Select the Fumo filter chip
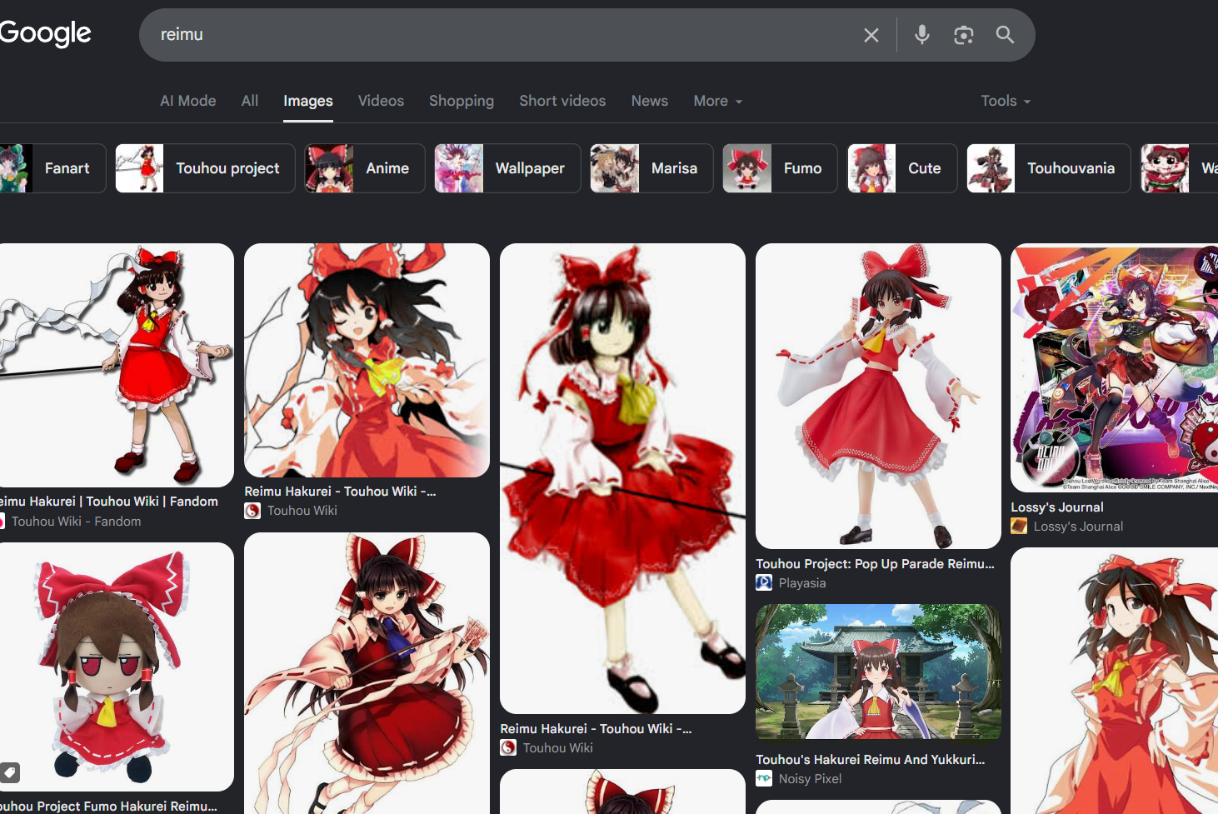Viewport: 1218px width, 814px height. coord(780,168)
